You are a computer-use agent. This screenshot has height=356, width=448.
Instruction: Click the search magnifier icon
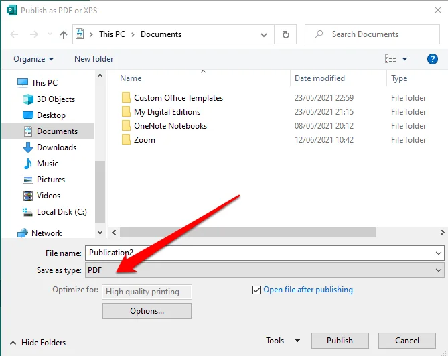[x=319, y=34]
